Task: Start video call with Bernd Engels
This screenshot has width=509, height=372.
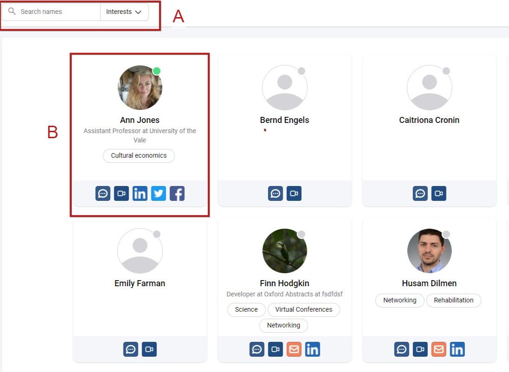Action: point(294,193)
